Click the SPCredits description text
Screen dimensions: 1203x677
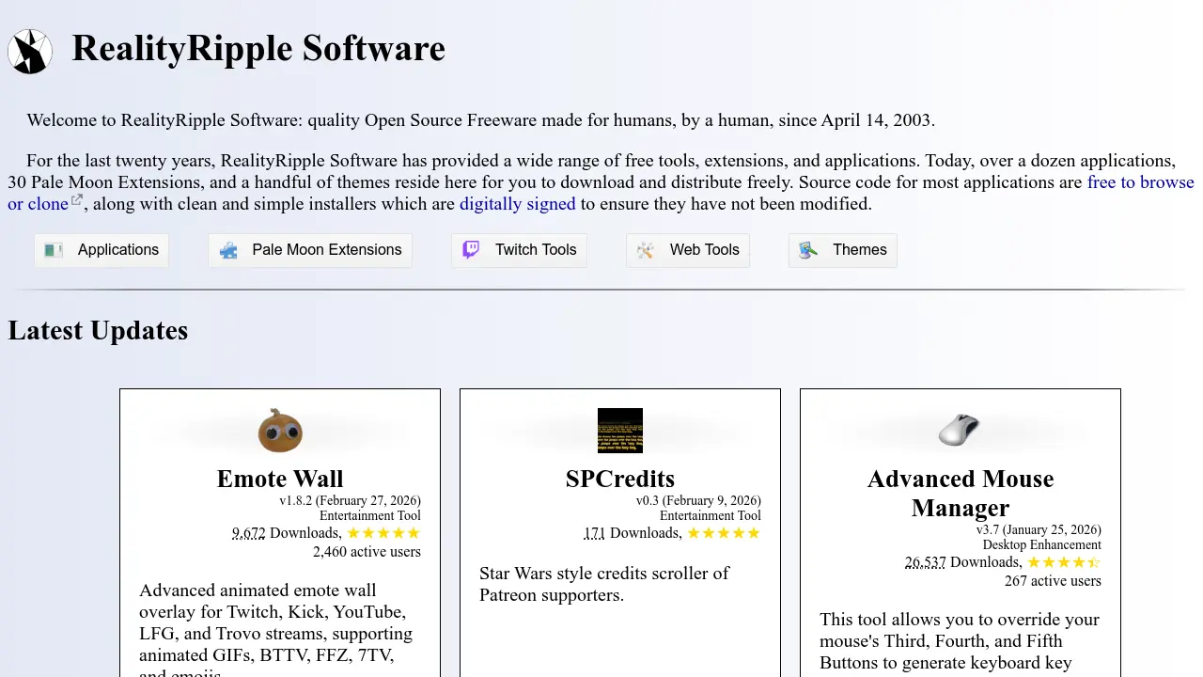[x=604, y=584]
